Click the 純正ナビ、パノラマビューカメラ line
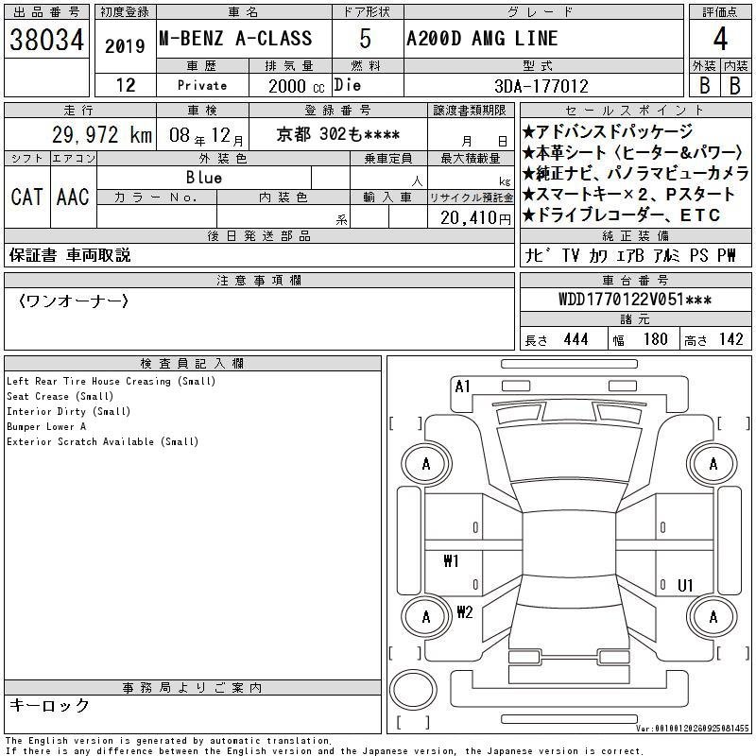 point(635,173)
